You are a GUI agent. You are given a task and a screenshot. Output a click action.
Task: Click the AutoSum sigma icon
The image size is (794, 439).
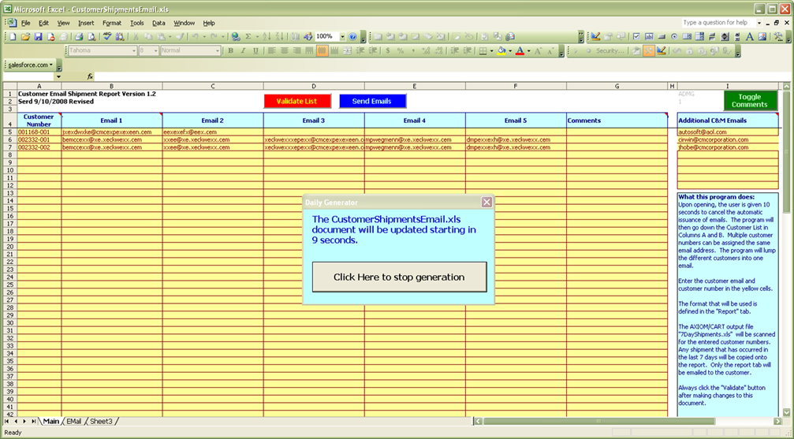coord(248,36)
